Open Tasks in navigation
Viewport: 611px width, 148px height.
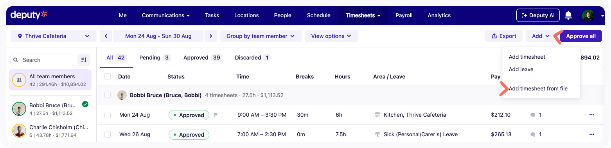pyautogui.click(x=212, y=16)
